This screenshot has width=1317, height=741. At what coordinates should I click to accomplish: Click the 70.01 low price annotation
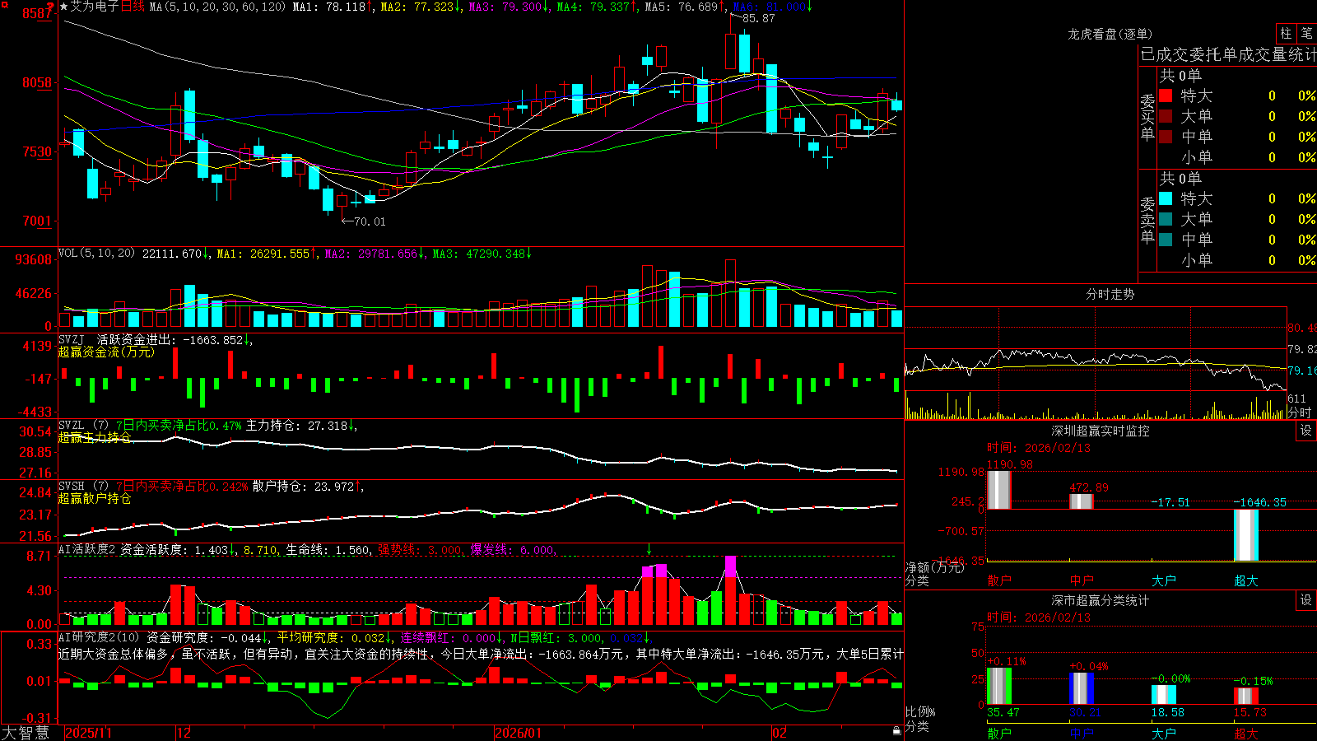(369, 221)
